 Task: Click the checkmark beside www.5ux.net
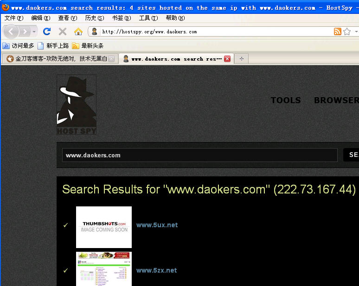point(66,225)
